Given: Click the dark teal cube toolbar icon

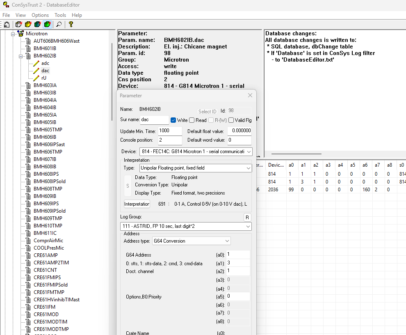Looking at the screenshot, I should 38,25.
